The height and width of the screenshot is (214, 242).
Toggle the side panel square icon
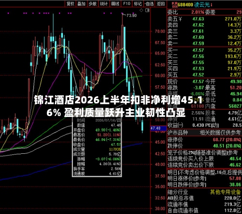tap(147, 10)
